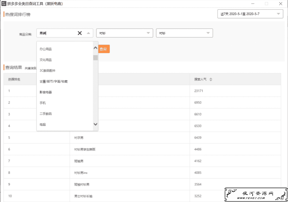Viewport: 288px width, 202px height.
Task: Click the search popularity value 3564
Action: [x=198, y=184]
